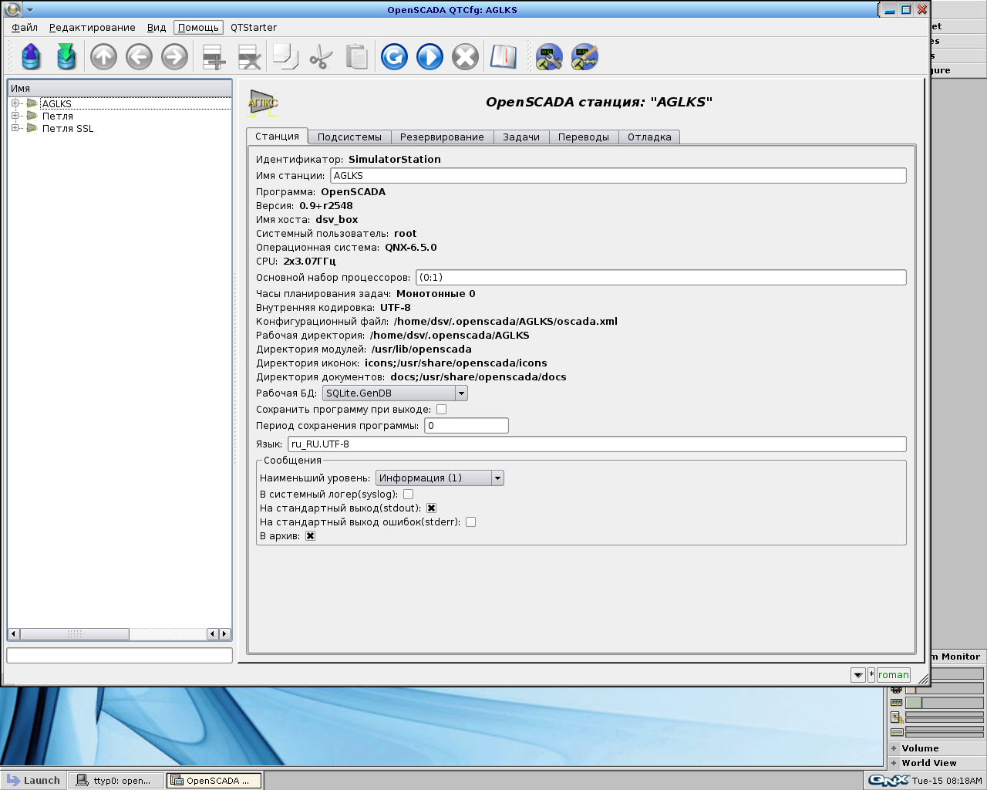
Task: Switch to the Подсистемы tab
Action: pos(349,137)
